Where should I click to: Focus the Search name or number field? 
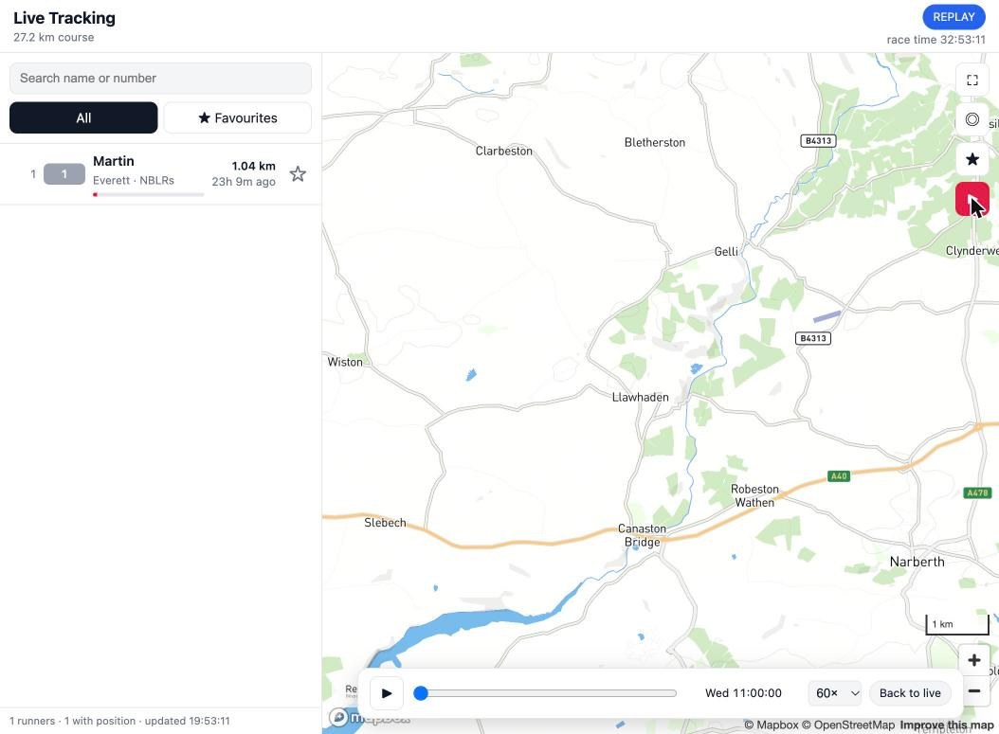pyautogui.click(x=160, y=79)
